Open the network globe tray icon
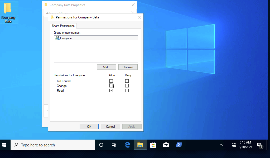Viewport: 270px width, 158px height. tap(234, 145)
